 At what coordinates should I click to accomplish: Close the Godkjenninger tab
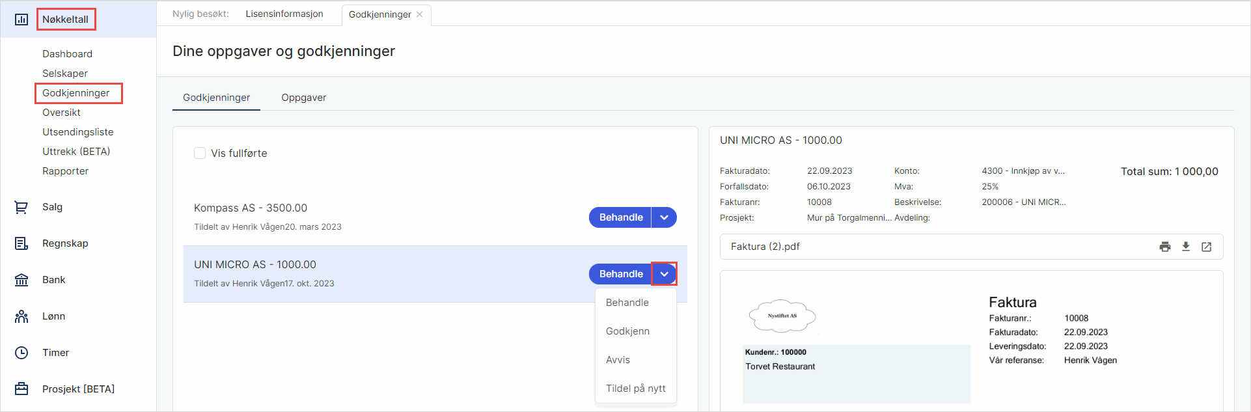click(420, 14)
